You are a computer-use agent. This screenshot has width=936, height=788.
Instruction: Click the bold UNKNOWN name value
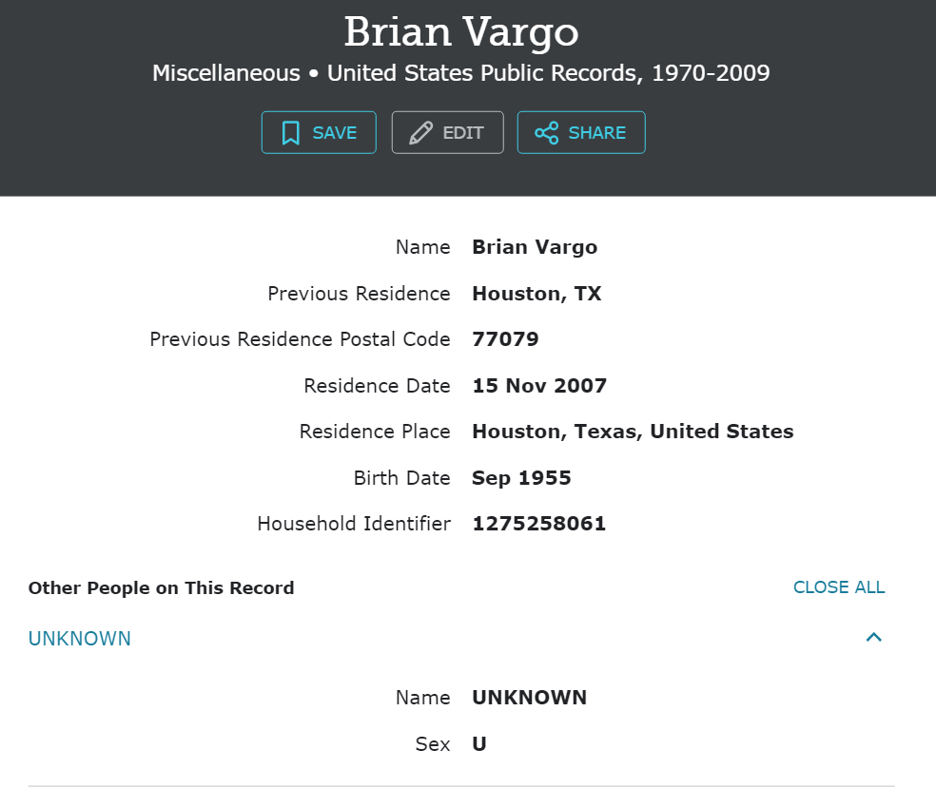coord(529,698)
